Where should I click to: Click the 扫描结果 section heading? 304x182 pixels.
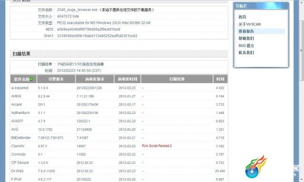coord(21,54)
